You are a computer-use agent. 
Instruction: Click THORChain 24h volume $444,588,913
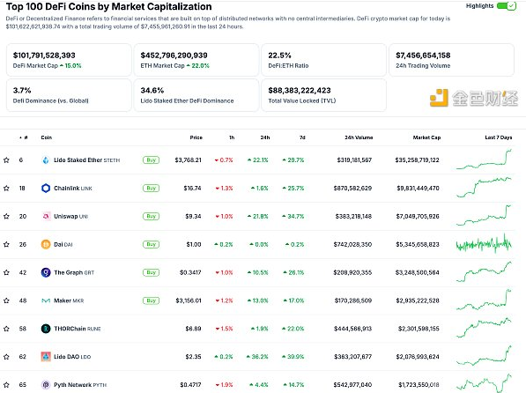pos(353,329)
